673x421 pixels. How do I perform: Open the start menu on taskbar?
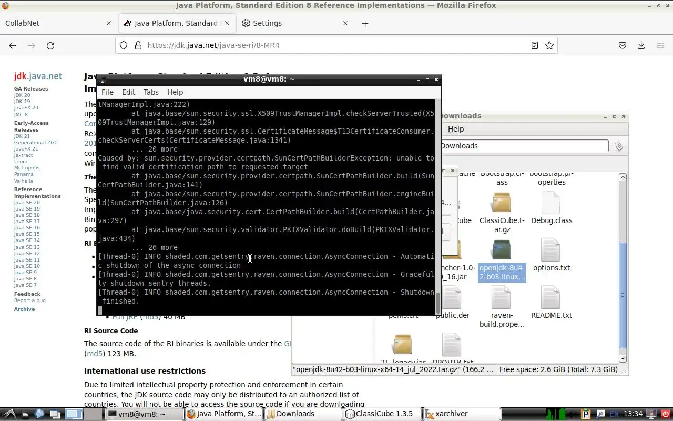pyautogui.click(x=10, y=414)
